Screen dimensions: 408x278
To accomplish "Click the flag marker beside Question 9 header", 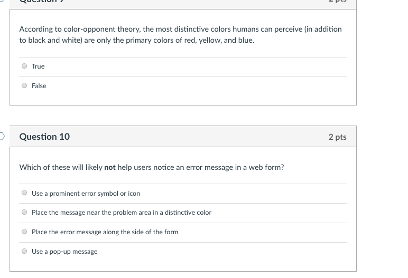I will (x=2, y=1).
